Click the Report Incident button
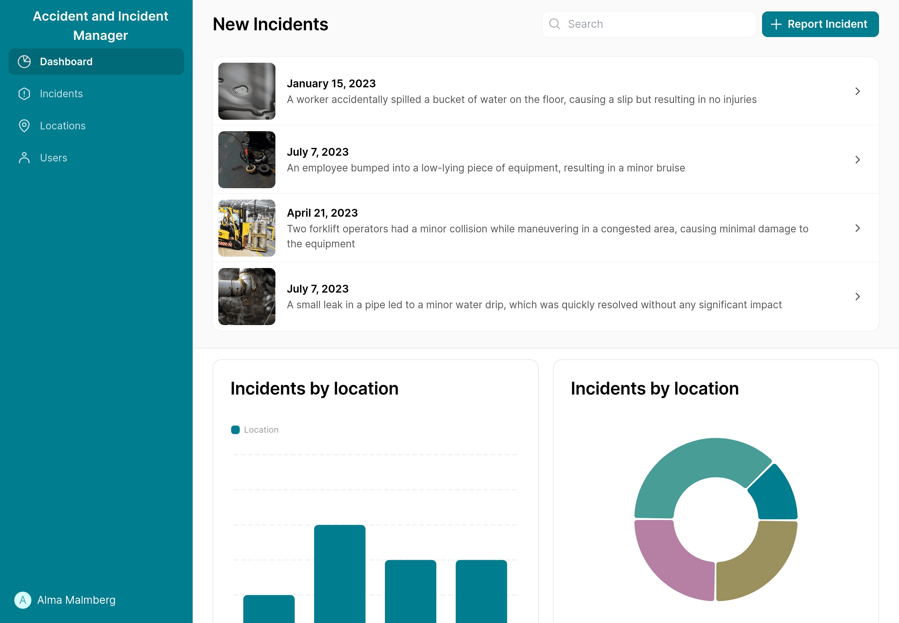899x623 pixels. coord(820,24)
